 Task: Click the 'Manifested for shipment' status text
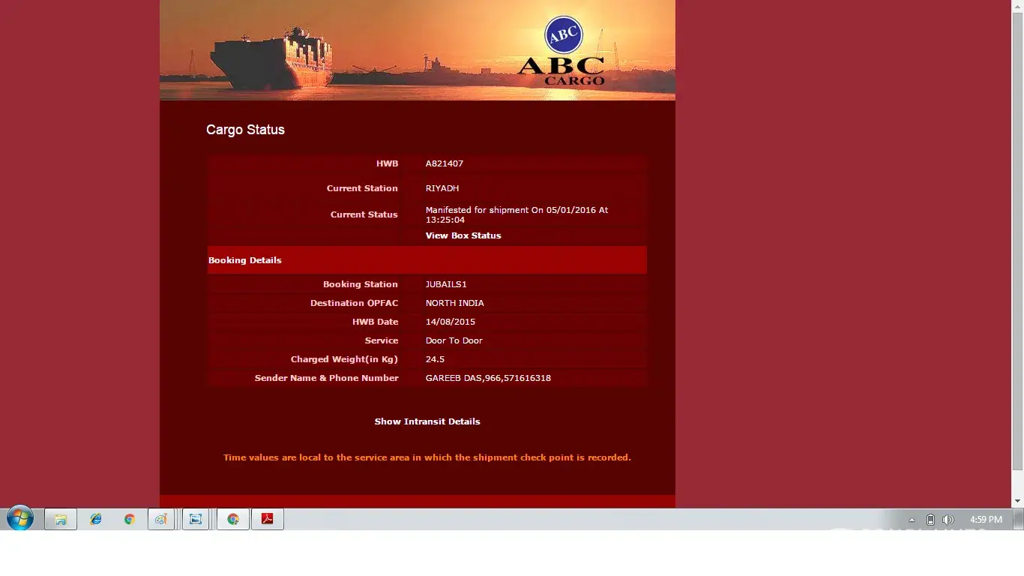tap(516, 215)
